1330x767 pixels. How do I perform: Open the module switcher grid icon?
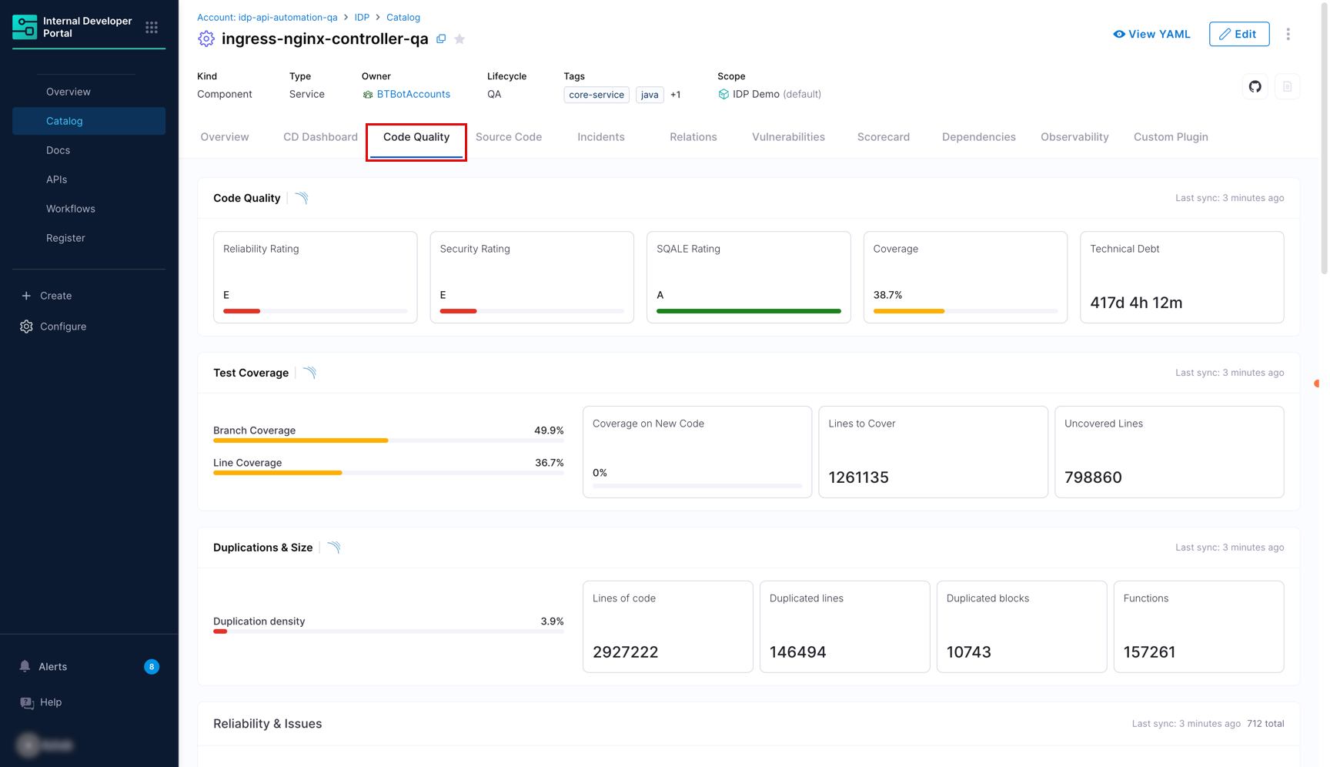(x=152, y=27)
